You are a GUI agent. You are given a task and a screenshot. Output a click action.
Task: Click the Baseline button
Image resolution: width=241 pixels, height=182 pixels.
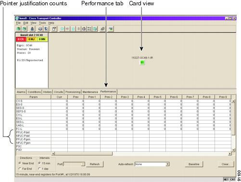(x=194, y=164)
